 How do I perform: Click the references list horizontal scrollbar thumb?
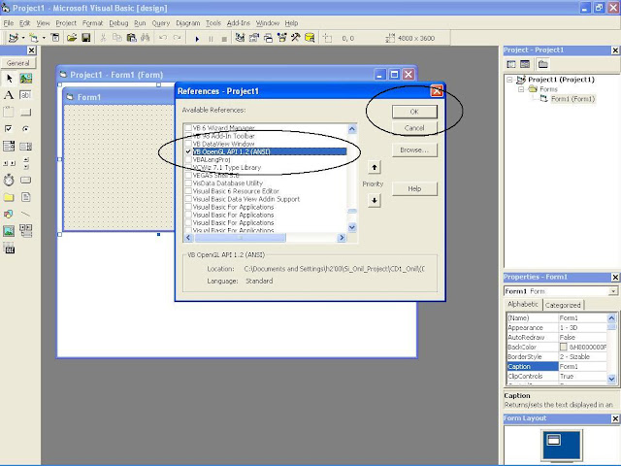240,238
